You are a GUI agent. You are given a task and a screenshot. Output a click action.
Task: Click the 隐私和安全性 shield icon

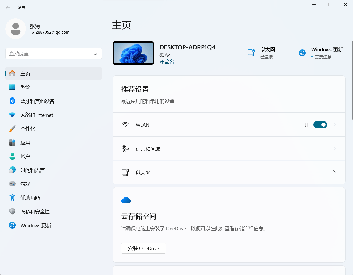tap(12, 211)
